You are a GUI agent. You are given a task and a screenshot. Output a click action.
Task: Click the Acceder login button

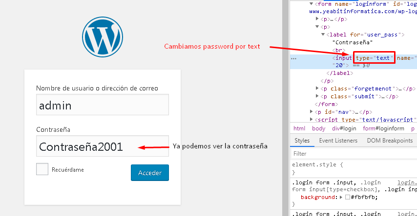point(150,173)
